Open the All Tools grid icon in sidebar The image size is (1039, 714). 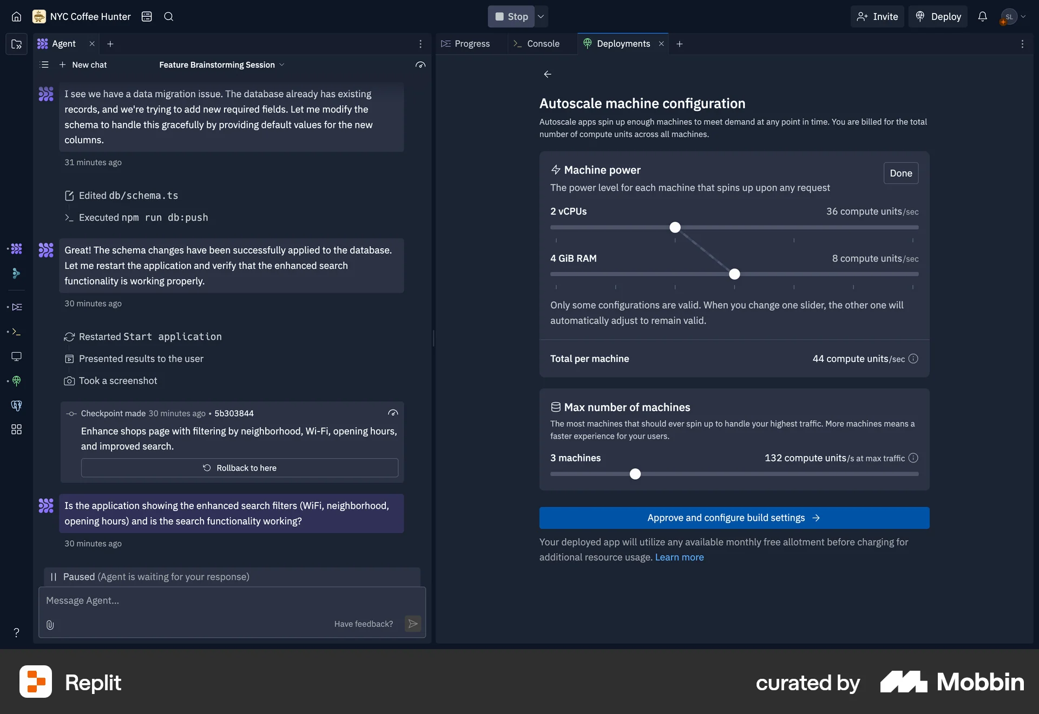[x=16, y=429]
